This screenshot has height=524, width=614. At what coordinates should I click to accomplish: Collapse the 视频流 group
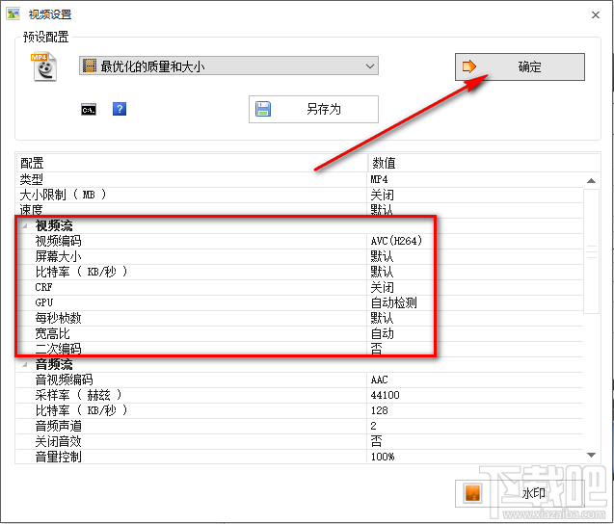coord(25,225)
